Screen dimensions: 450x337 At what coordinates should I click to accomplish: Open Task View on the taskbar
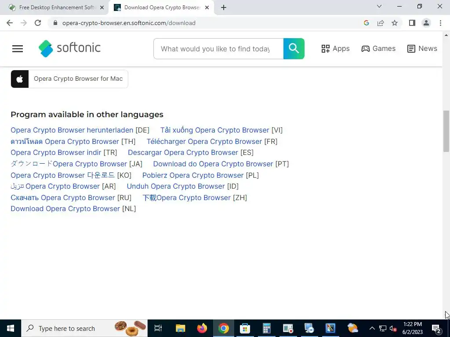click(158, 328)
